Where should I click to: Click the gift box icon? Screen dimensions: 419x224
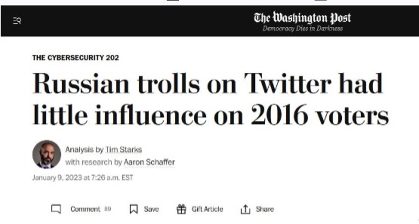coord(181,209)
